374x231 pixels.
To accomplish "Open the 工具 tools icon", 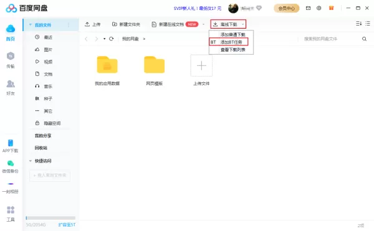I will pyautogui.click(x=10, y=214).
